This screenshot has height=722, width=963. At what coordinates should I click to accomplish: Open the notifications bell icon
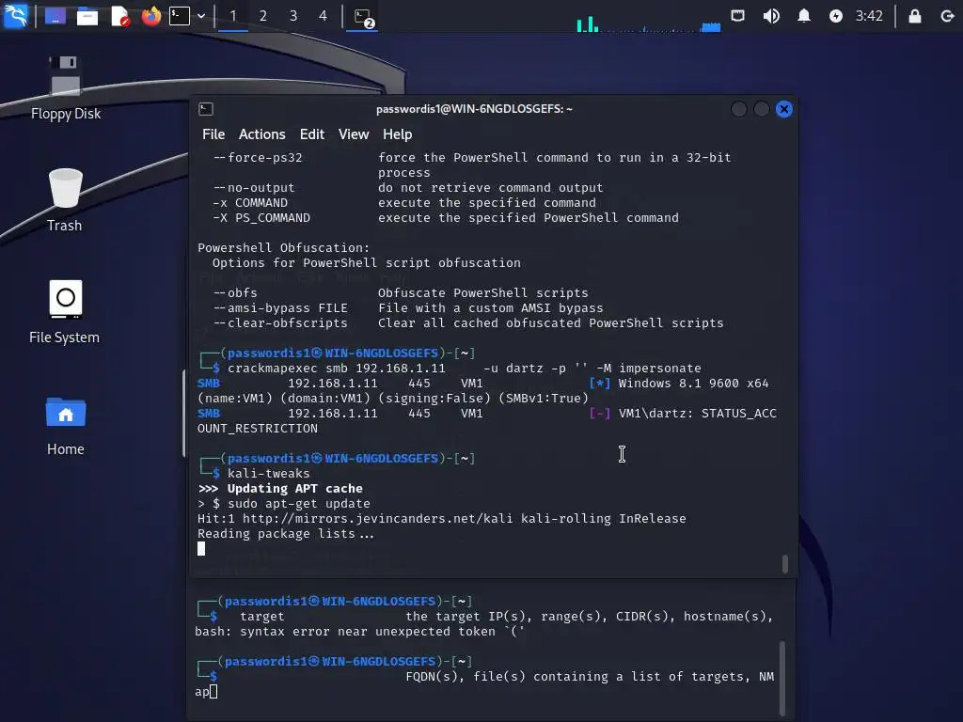803,16
